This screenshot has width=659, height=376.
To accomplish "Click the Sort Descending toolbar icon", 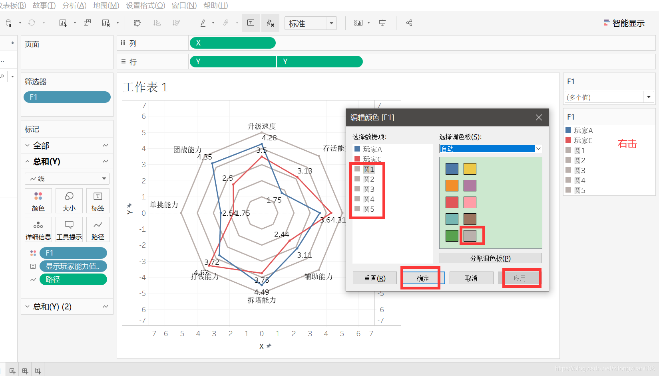I will [x=176, y=23].
